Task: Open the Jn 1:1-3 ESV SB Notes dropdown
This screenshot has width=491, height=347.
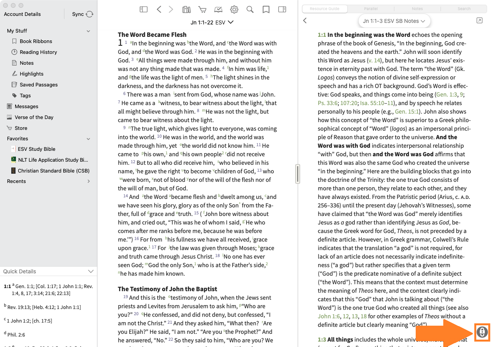Action: coord(394,21)
